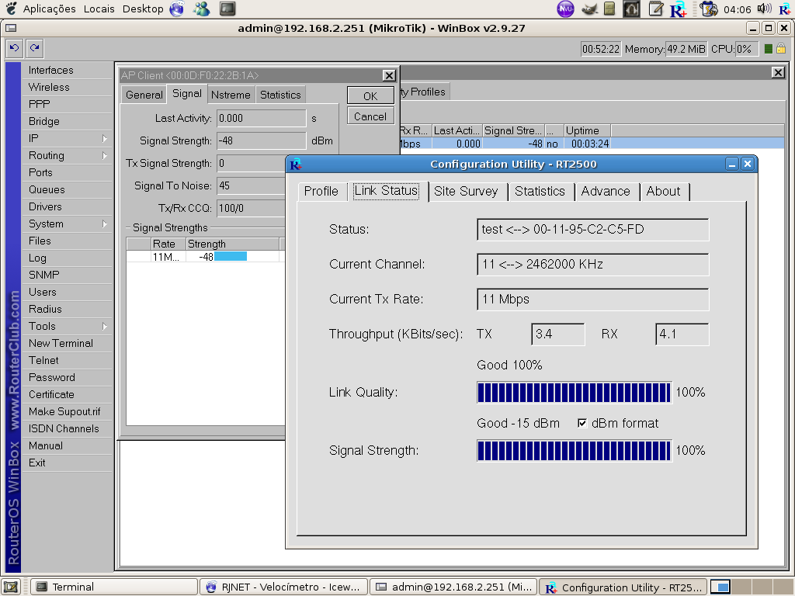795x596 pixels.
Task: Click the yellow padlock secure-connection icon
Action: pyautogui.click(x=781, y=48)
